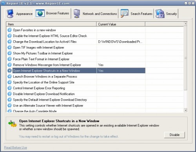The height and width of the screenshot is (152, 196).
Task: Click the scrollbar down arrow
Action: 185,110
